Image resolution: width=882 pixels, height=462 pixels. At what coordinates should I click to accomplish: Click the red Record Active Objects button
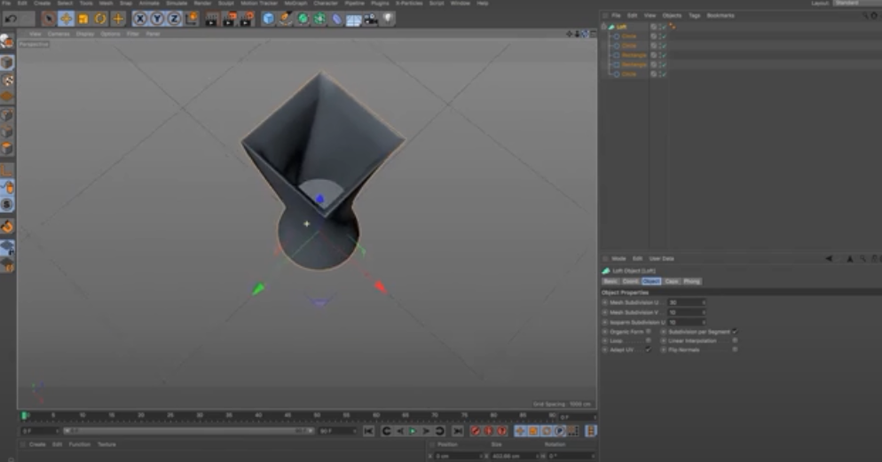[476, 431]
